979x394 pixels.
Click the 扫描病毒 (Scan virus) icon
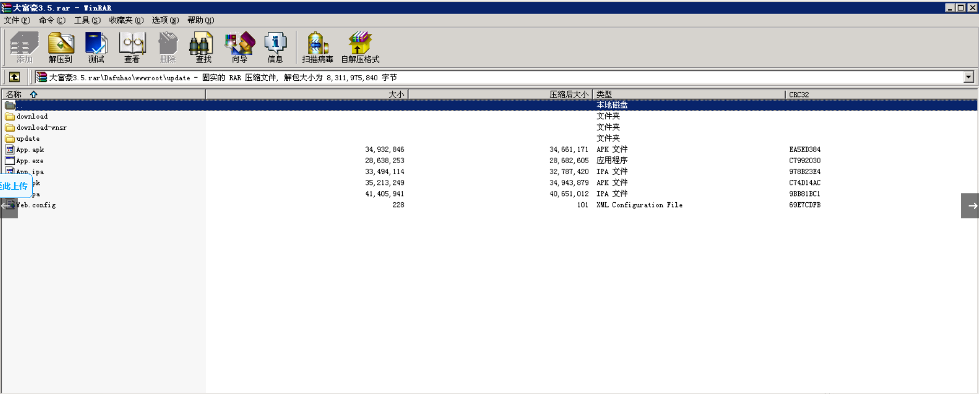pyautogui.click(x=317, y=47)
